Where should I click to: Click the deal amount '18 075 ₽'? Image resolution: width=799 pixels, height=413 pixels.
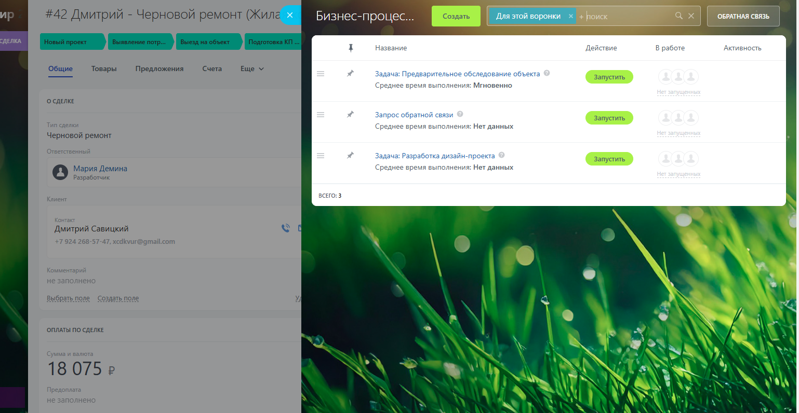pyautogui.click(x=81, y=369)
